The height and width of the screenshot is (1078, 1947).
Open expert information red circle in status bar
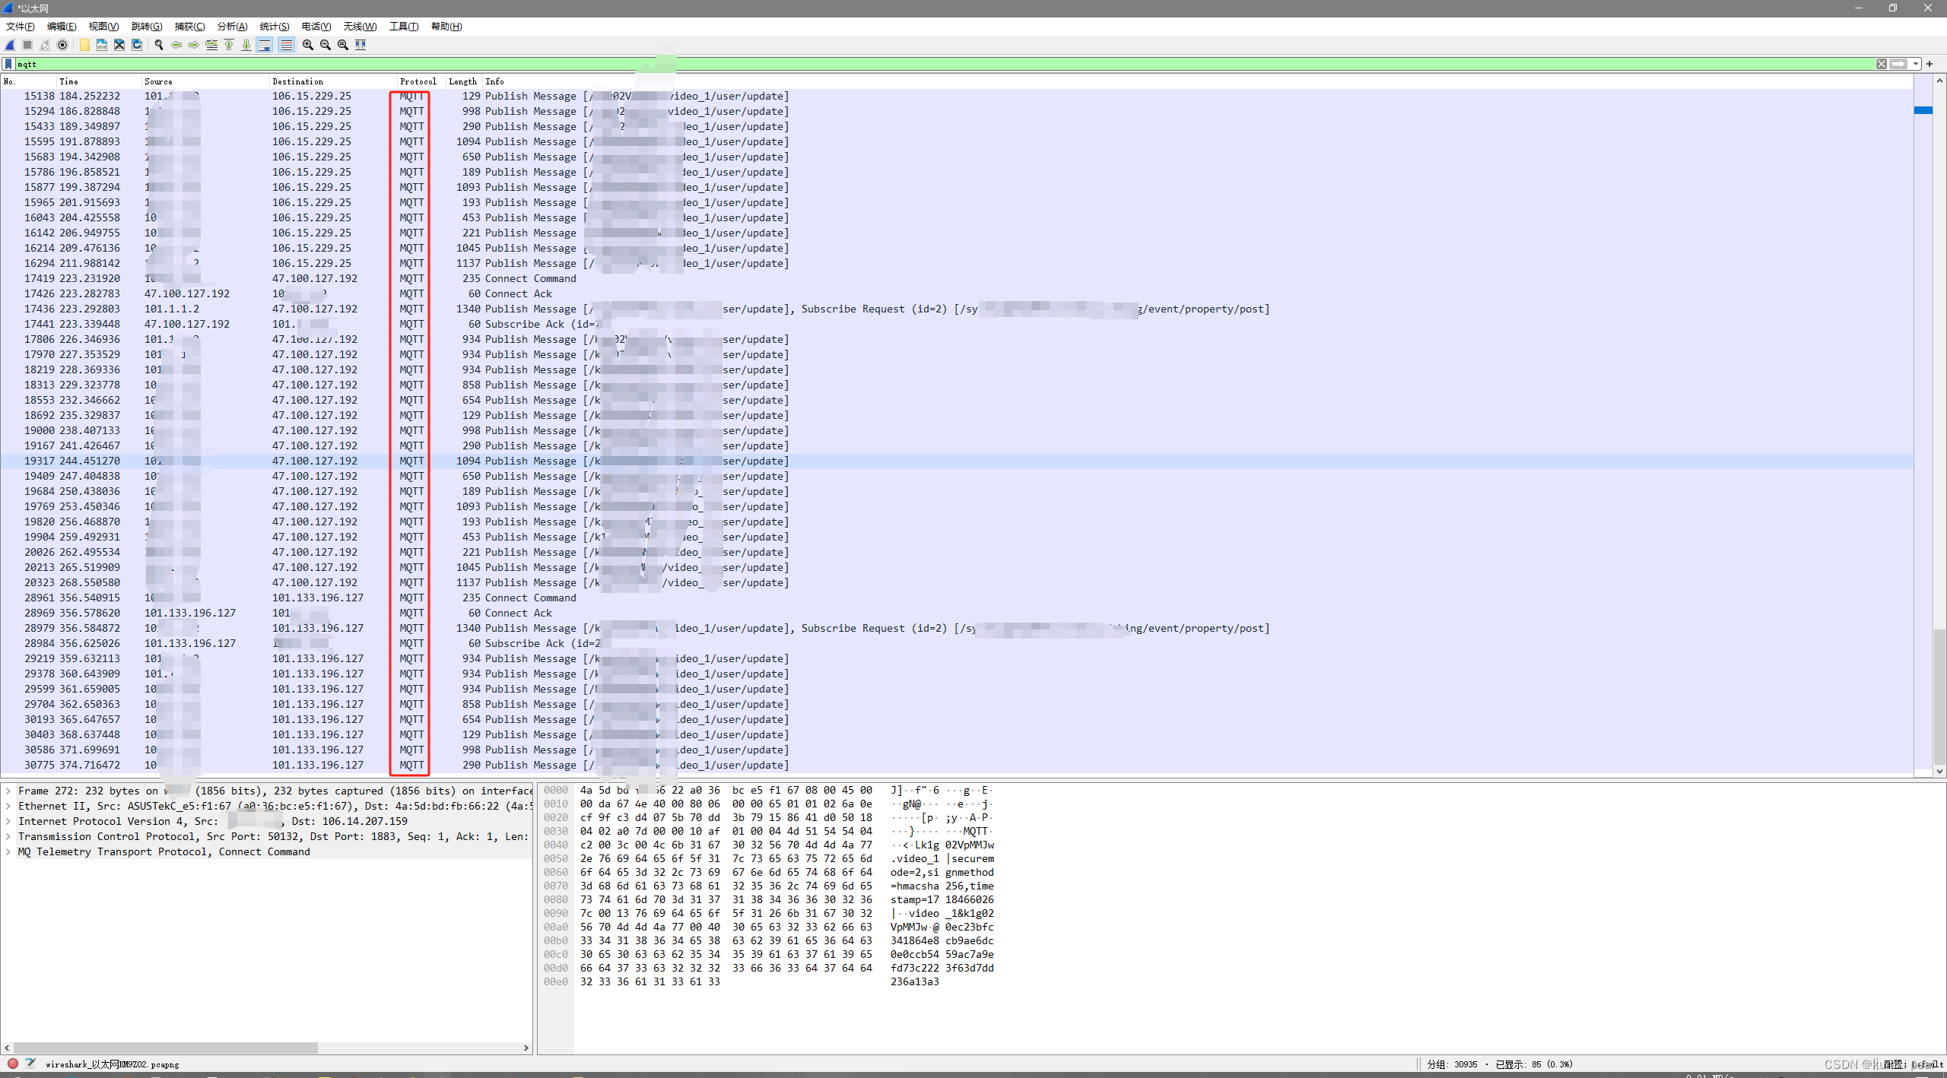(13, 1064)
